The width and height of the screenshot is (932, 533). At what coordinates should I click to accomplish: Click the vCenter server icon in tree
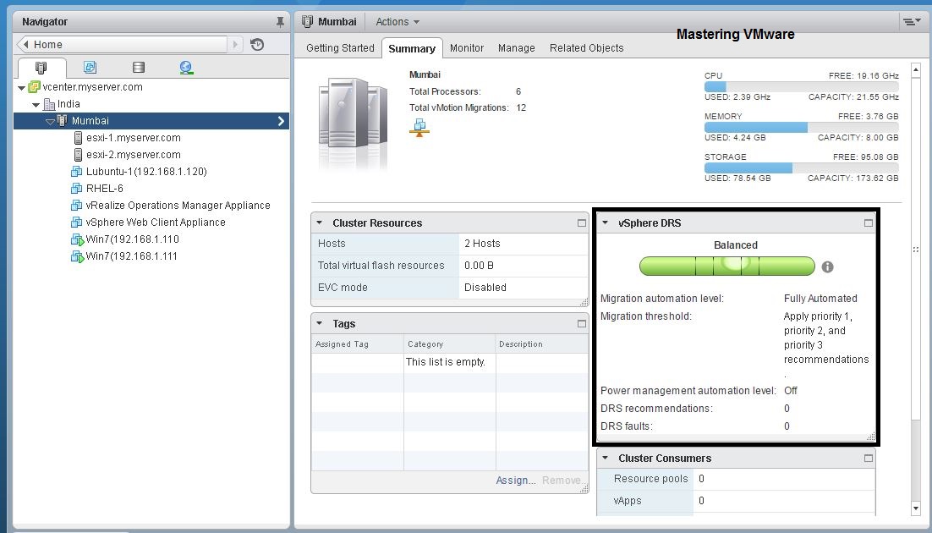(35, 87)
